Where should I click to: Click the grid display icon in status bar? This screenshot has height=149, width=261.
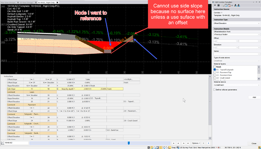(161, 147)
